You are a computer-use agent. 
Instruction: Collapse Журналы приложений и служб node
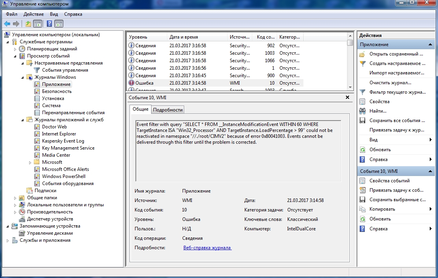click(22, 120)
